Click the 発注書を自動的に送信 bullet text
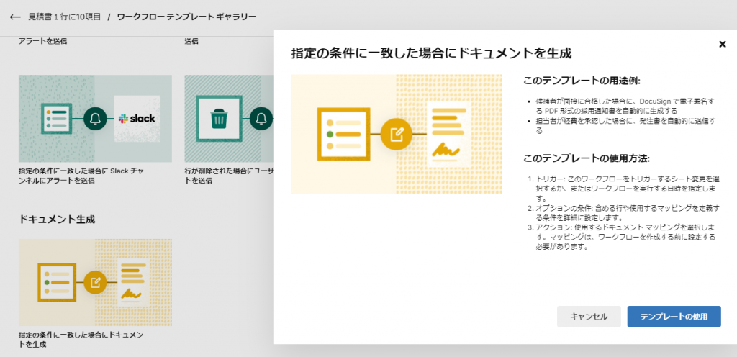This screenshot has height=357, width=737. [x=625, y=126]
